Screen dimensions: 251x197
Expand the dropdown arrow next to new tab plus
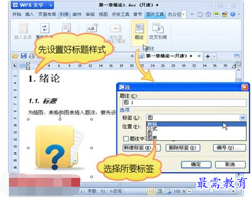point(214,56)
